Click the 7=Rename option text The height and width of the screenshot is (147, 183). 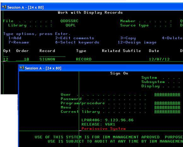coord(19,42)
